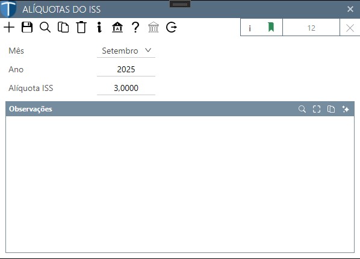
Task: Click the Ano field with 2025
Action: point(126,69)
